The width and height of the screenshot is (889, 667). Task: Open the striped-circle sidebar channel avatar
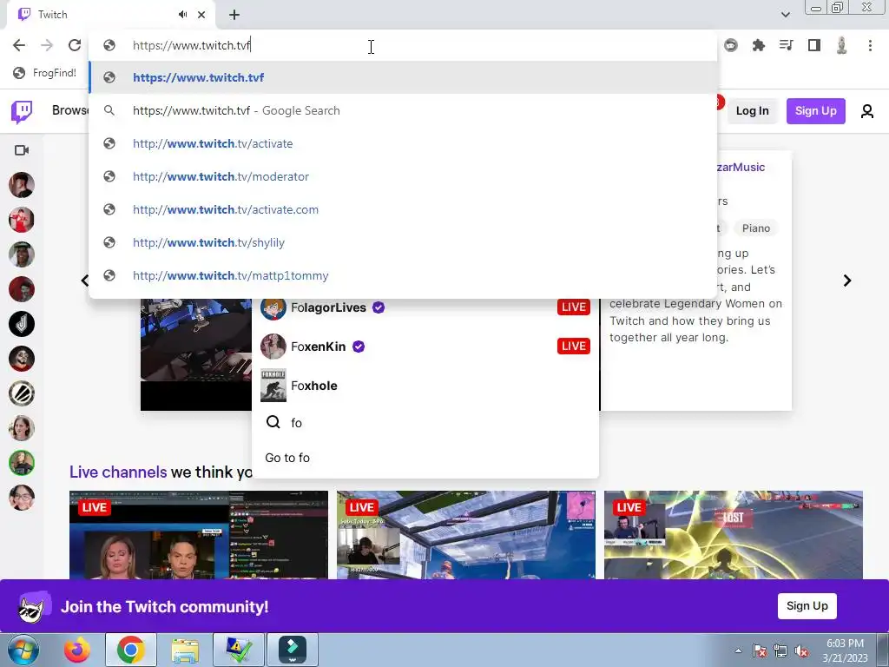pos(22,393)
